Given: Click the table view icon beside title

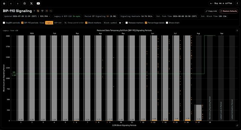Looking at the screenshot, I should click(x=46, y=11).
